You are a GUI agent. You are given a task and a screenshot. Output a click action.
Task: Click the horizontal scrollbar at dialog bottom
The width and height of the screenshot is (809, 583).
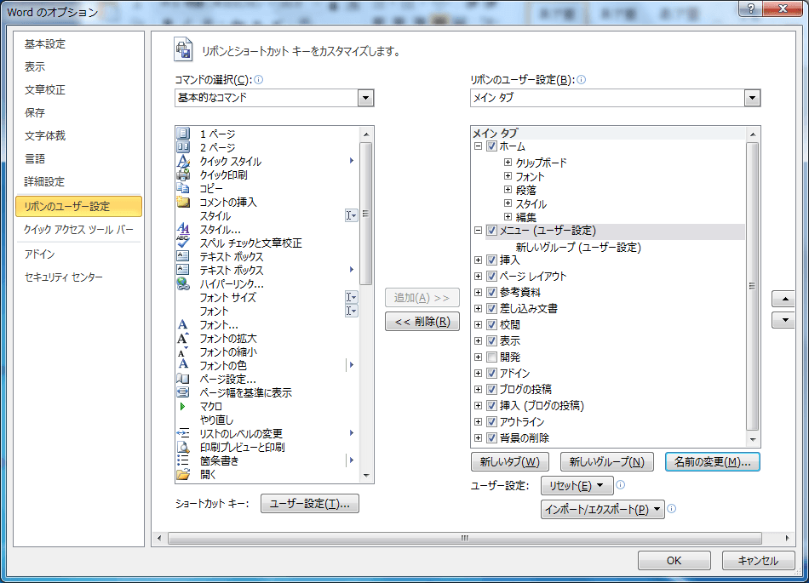[x=464, y=538]
